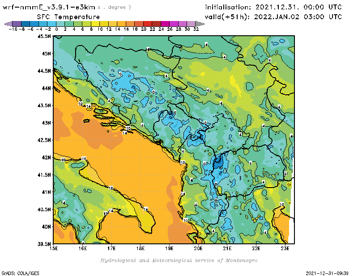Viewport: 358px width, 276px height.
Task: Click the red-orange 18 to 20 legend swatch
Action: [x=139, y=24]
